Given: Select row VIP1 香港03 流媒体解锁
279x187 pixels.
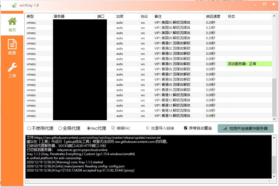Looking at the screenshot, I should pos(148,53).
